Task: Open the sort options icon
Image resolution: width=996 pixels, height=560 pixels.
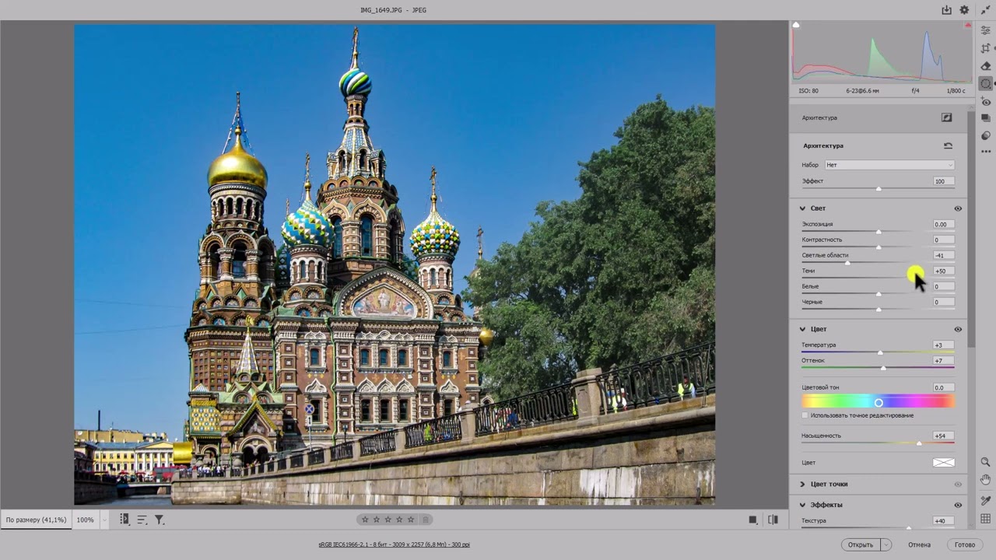Action: tap(142, 520)
